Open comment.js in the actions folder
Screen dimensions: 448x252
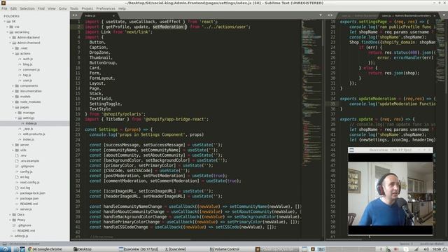[x=31, y=70]
